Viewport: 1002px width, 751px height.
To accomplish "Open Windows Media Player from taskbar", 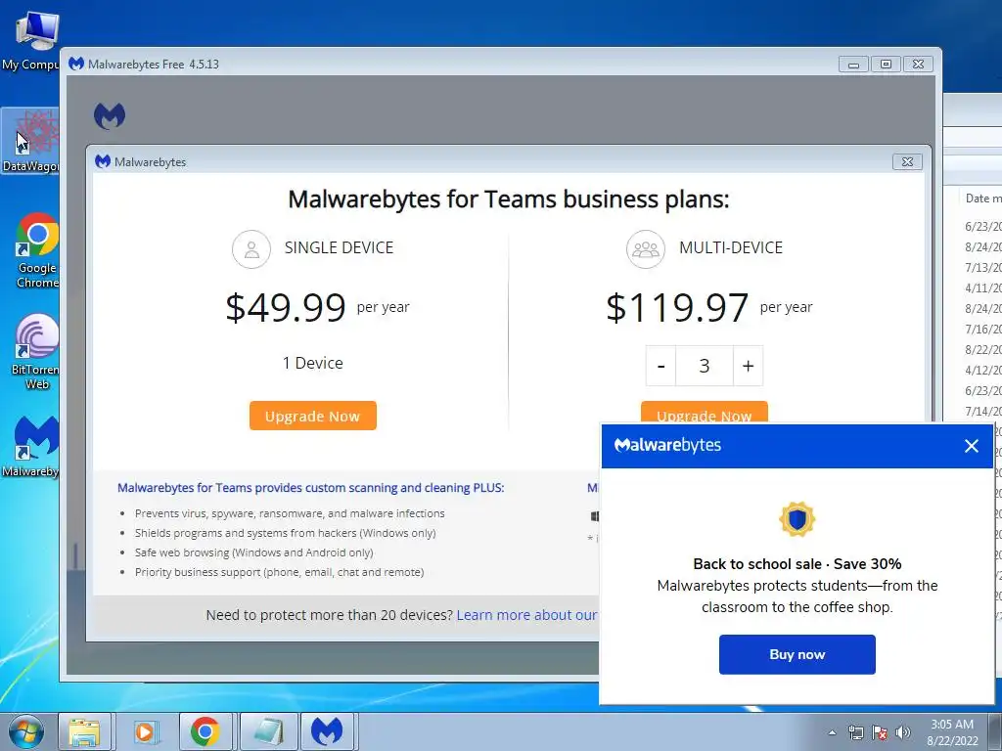I will (145, 731).
